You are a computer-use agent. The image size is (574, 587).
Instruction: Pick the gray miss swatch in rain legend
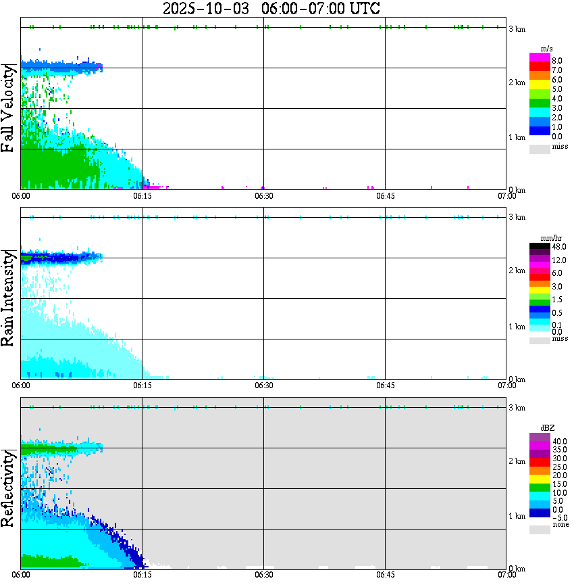(540, 341)
